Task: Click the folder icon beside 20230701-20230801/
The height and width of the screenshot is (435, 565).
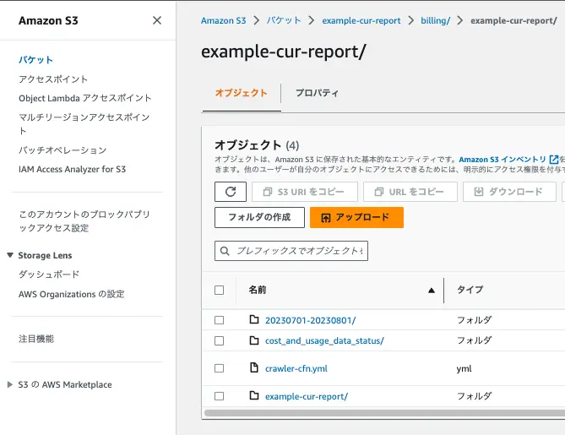Action: pyautogui.click(x=254, y=320)
